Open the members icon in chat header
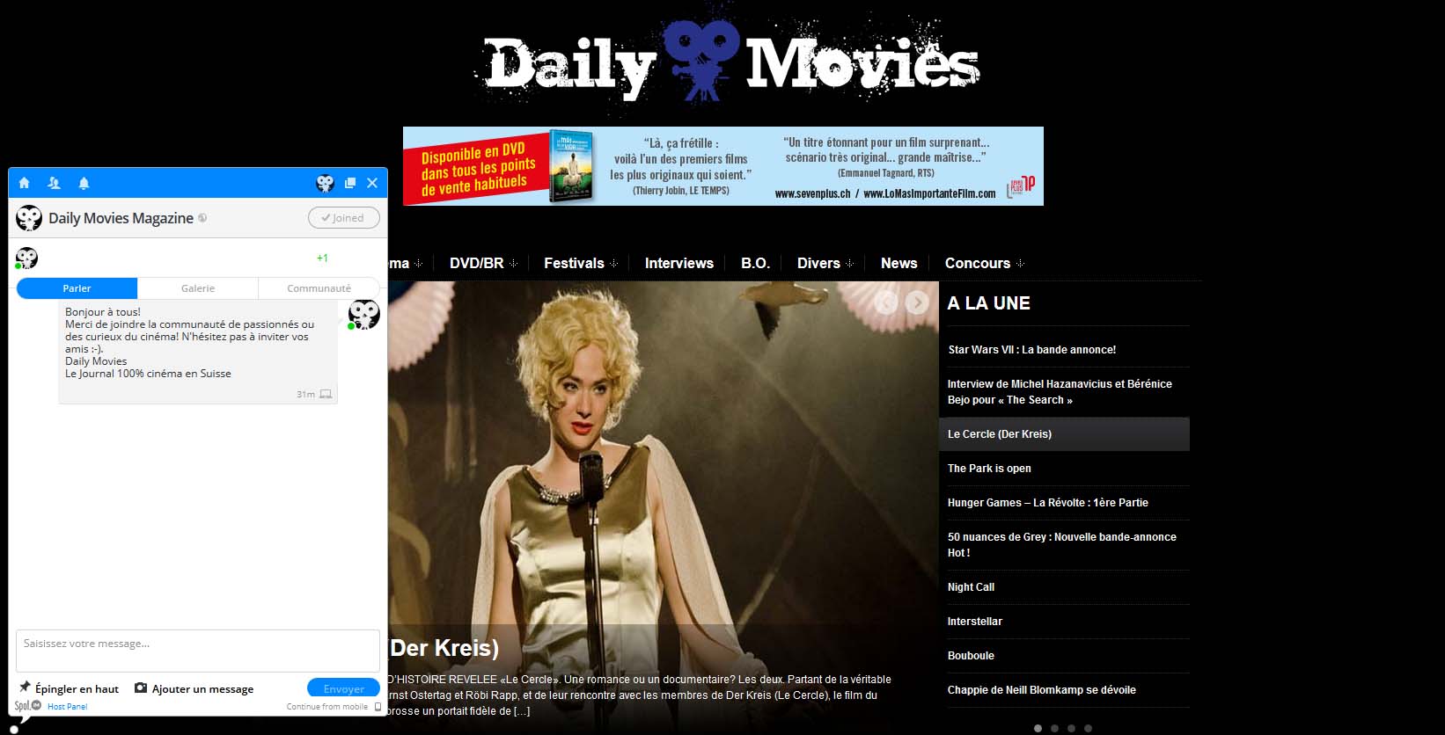The height and width of the screenshot is (735, 1445). (x=54, y=183)
